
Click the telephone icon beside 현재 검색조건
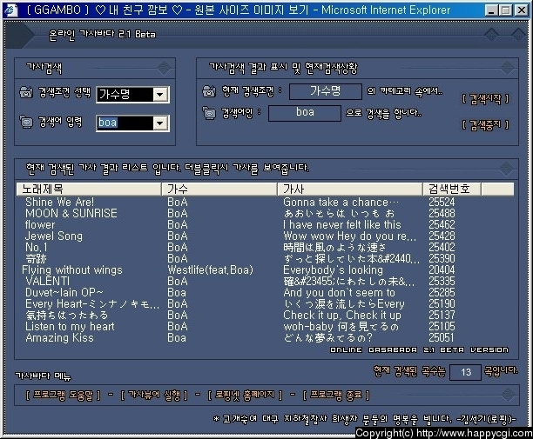[x=209, y=91]
